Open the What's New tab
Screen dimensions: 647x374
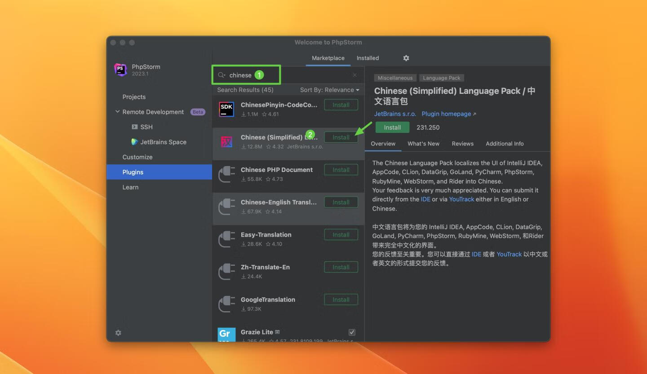point(423,144)
